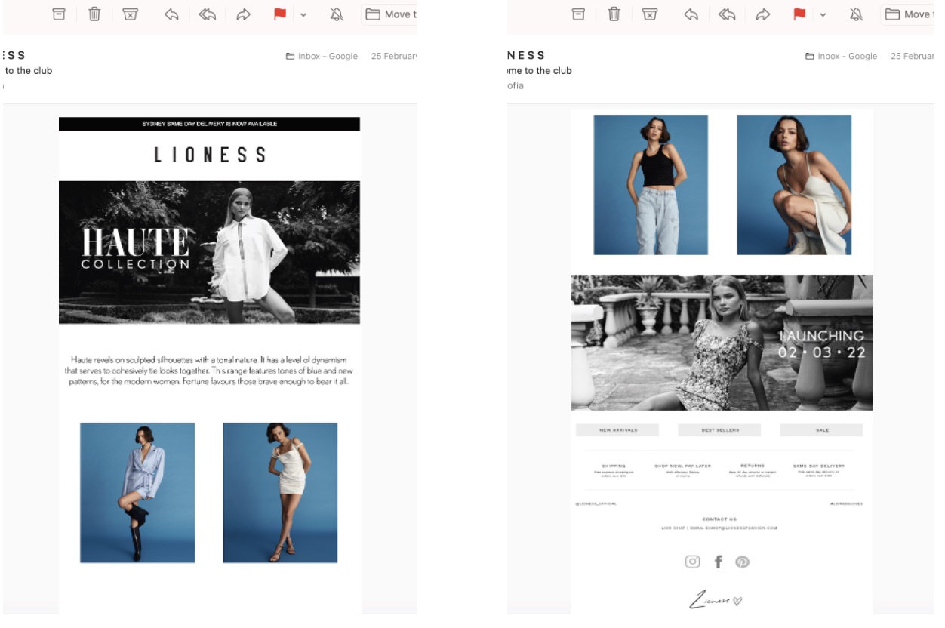Delete the email using right window trash icon
Viewport: 945px width, 628px height.
point(614,14)
